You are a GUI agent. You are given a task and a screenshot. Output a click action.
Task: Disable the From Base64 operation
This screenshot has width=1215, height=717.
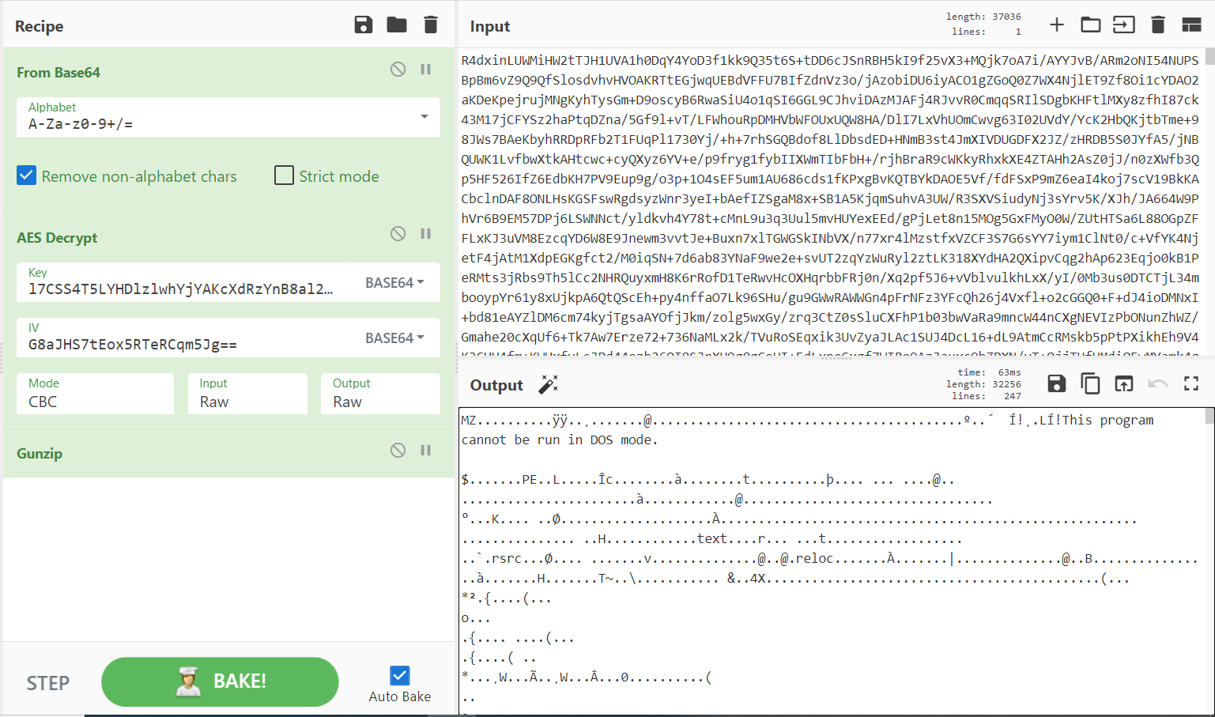(x=398, y=70)
